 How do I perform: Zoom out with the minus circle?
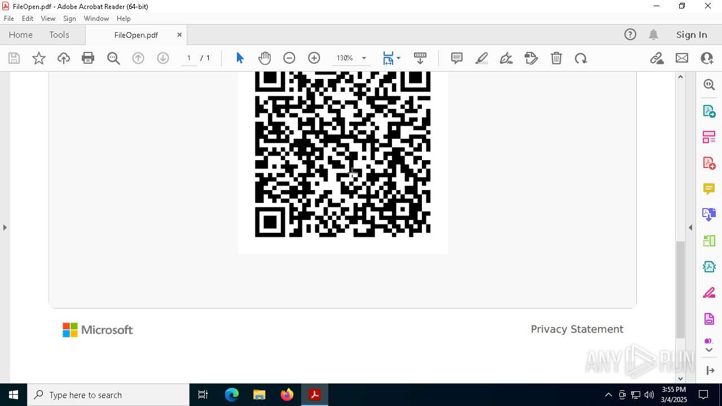289,58
